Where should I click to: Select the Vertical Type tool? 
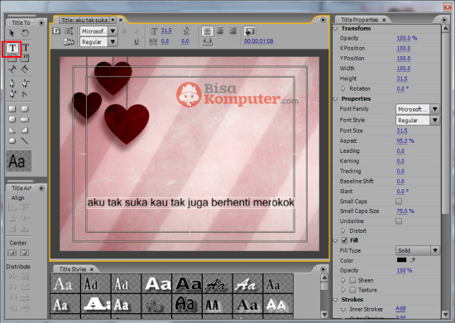(26, 48)
